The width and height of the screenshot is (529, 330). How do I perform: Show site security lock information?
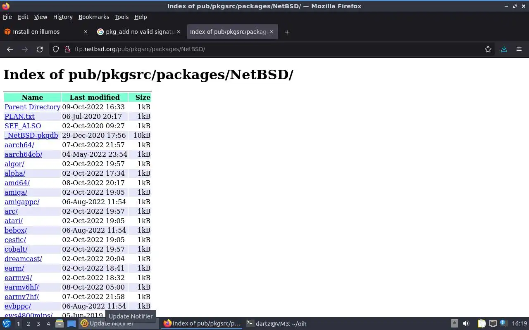point(67,49)
